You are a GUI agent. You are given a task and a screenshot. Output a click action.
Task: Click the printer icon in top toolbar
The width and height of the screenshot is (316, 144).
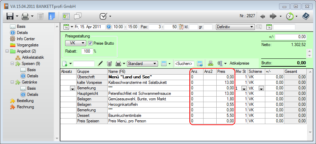click(25, 16)
